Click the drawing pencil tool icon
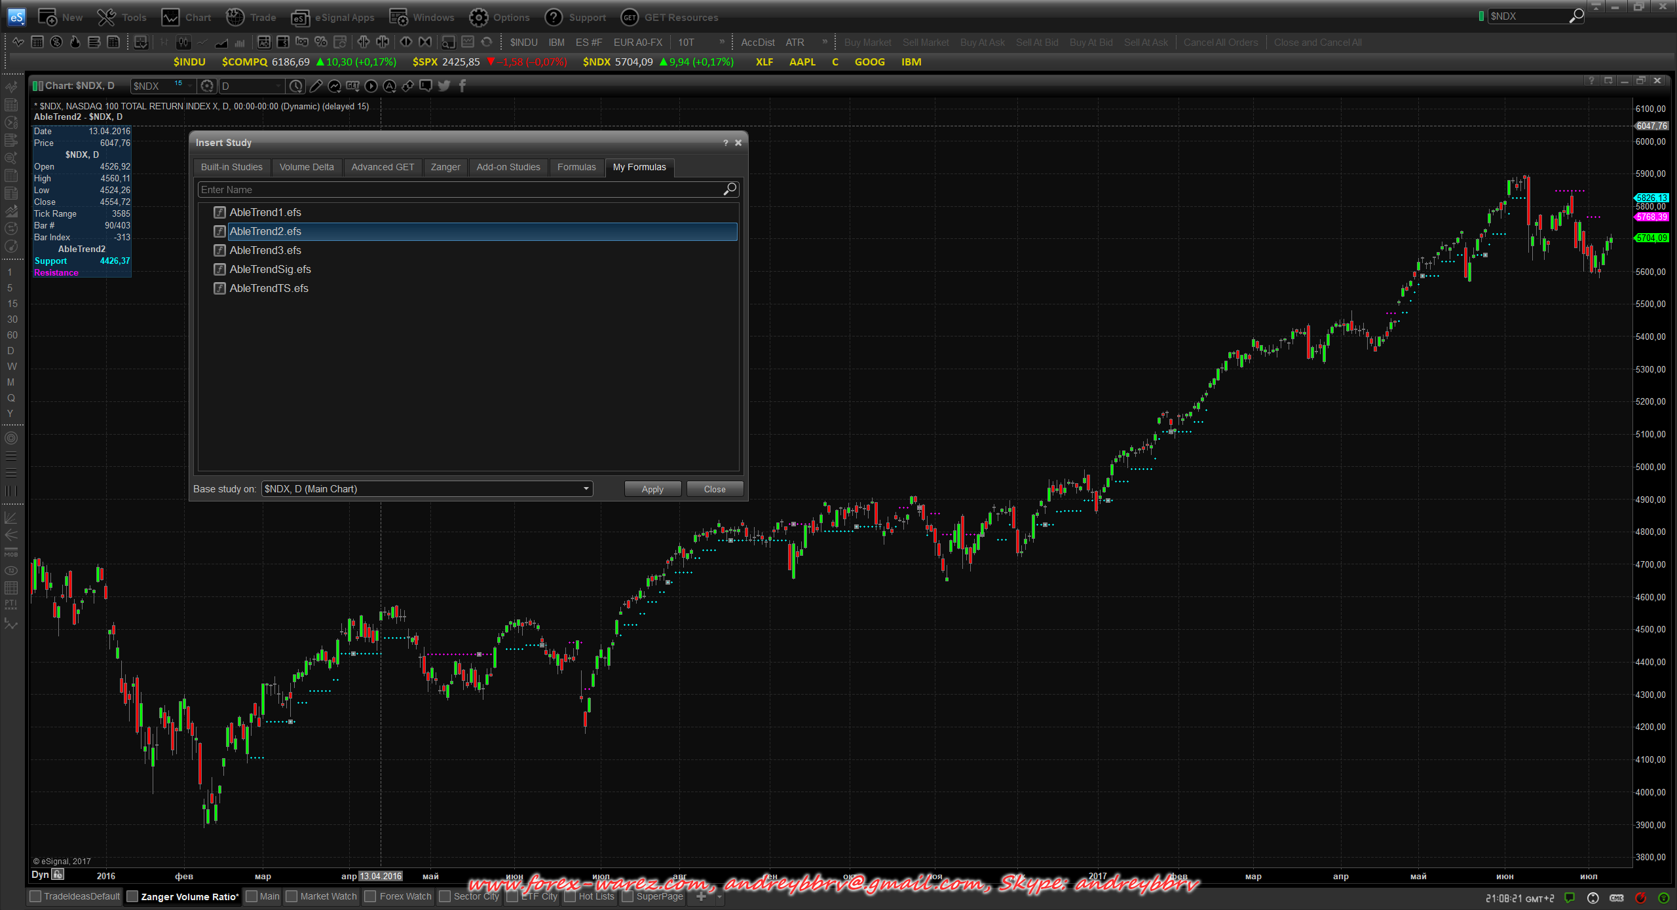This screenshot has height=910, width=1677. 316,86
